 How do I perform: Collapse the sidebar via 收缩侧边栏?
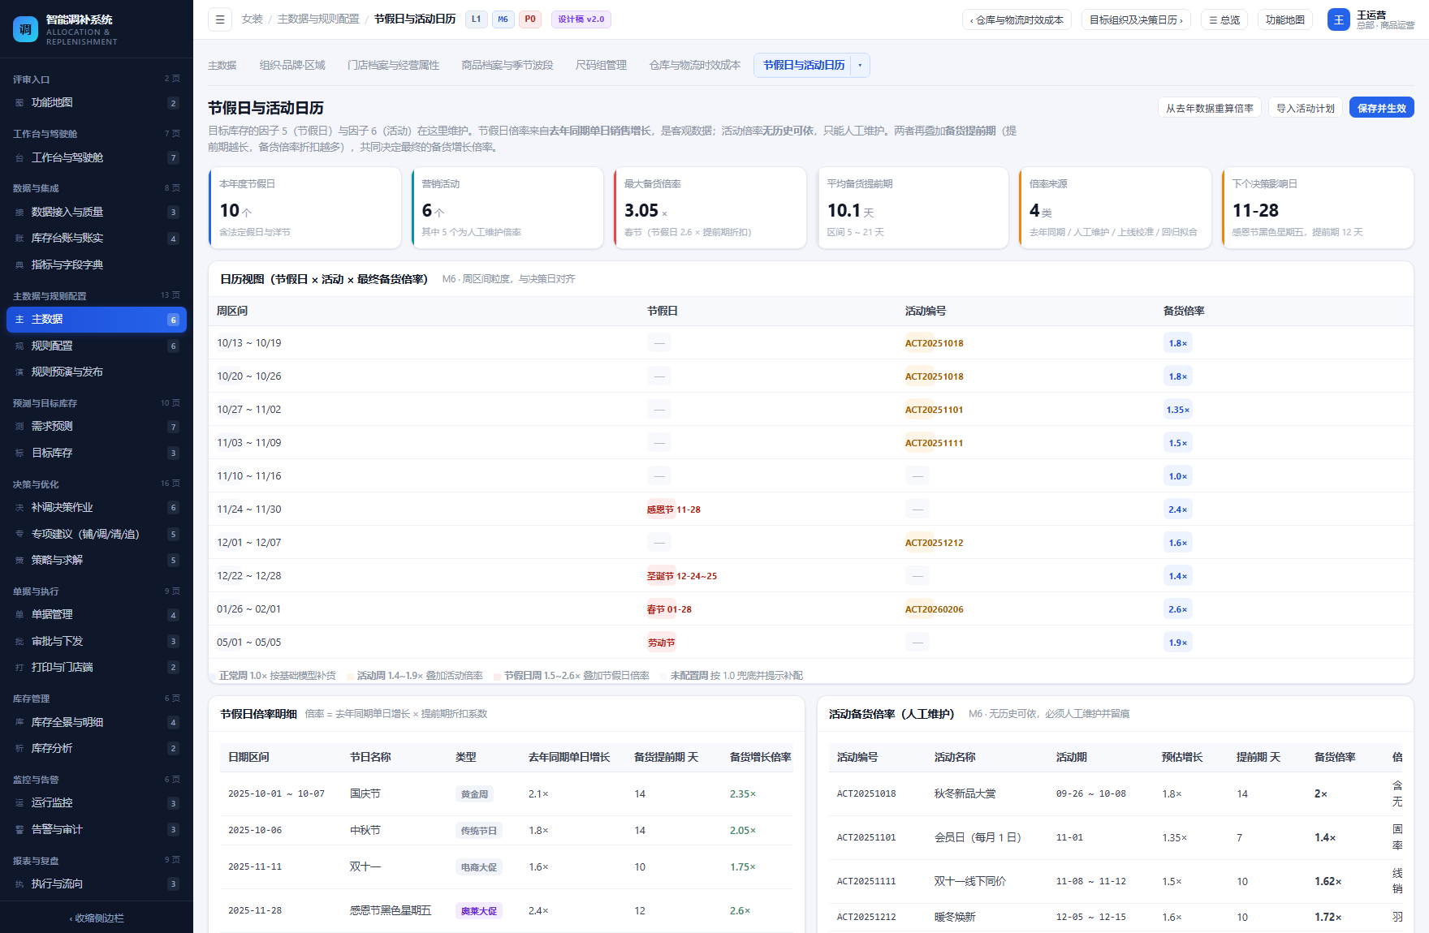point(97,918)
